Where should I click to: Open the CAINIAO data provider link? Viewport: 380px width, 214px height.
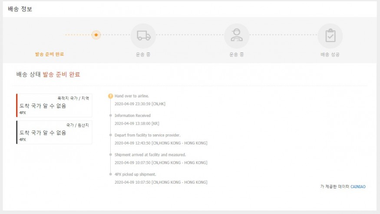click(x=358, y=187)
